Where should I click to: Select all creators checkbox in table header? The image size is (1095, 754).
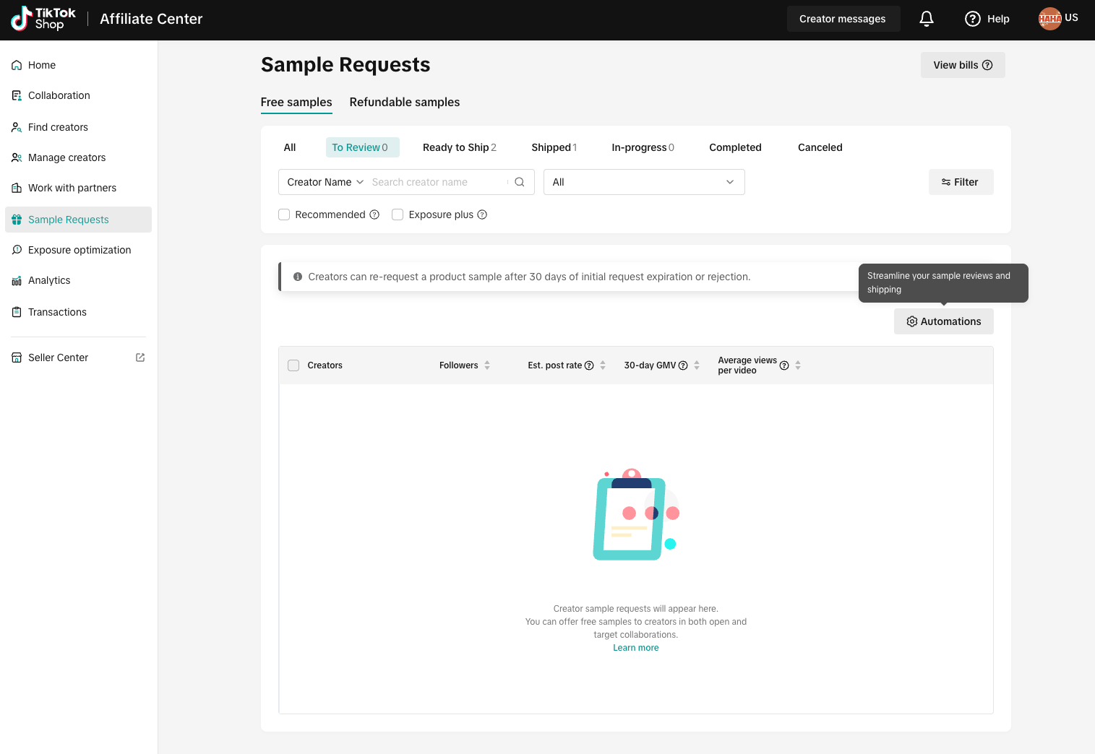293,365
